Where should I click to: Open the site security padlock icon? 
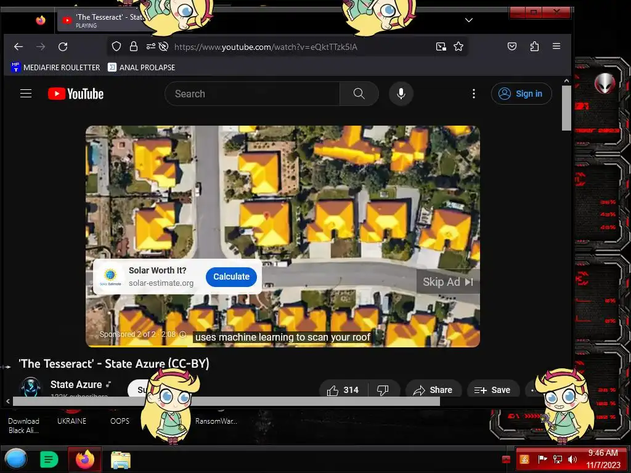134,47
